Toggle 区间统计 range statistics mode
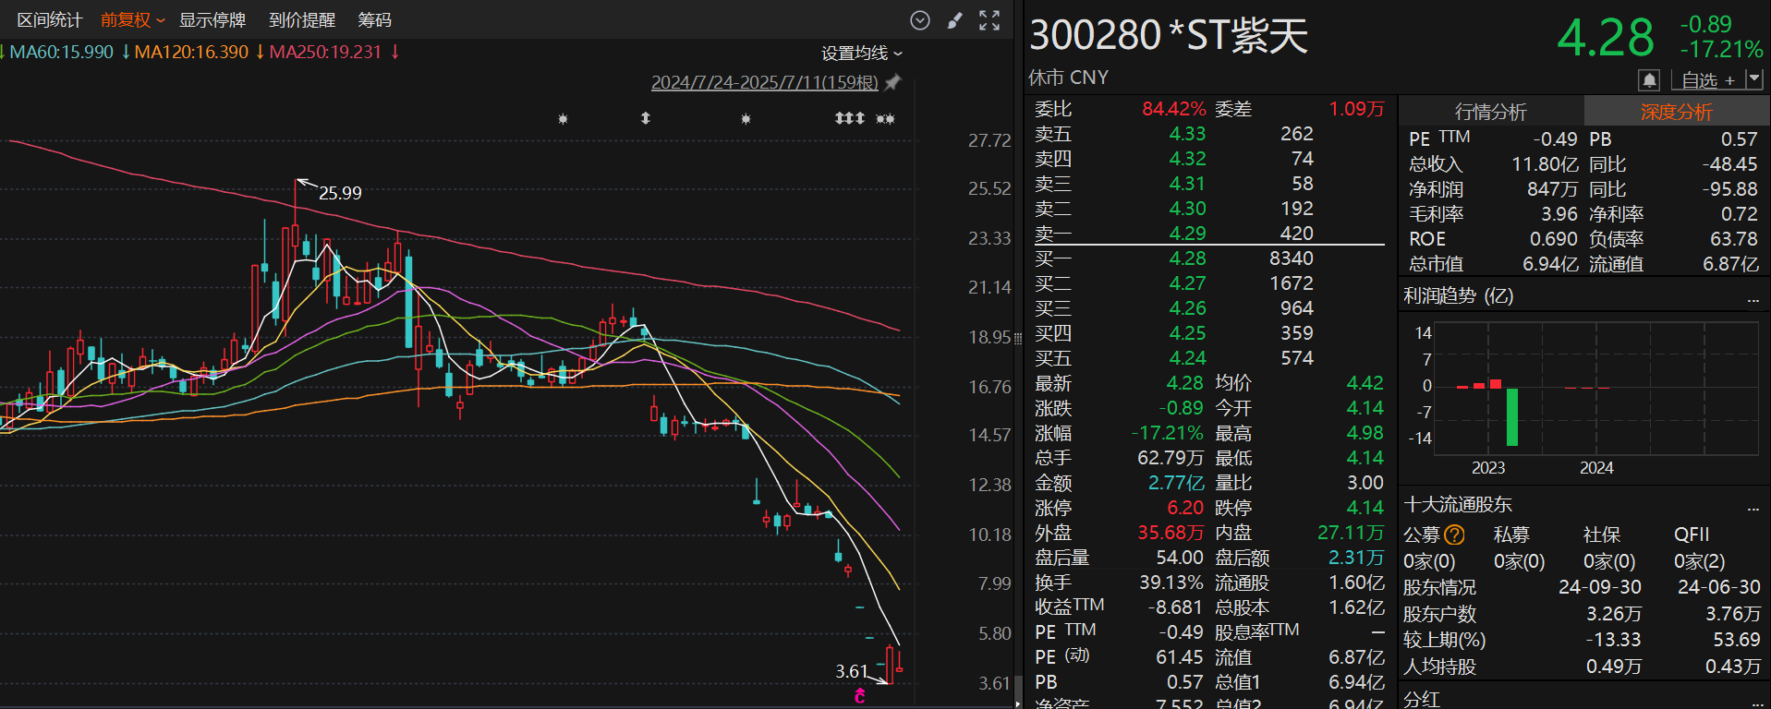Screen dimensions: 1771x709 50,20
